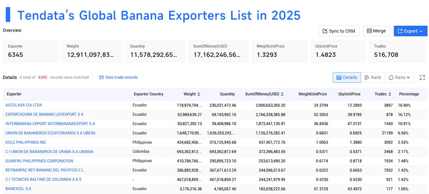Sort table by Trades column arrows
Viewport: 429px width, 194px height.
pyautogui.click(x=390, y=94)
